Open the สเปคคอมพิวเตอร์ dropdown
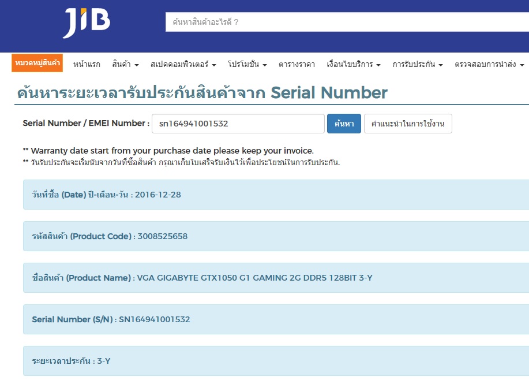The image size is (529, 384). (x=183, y=64)
